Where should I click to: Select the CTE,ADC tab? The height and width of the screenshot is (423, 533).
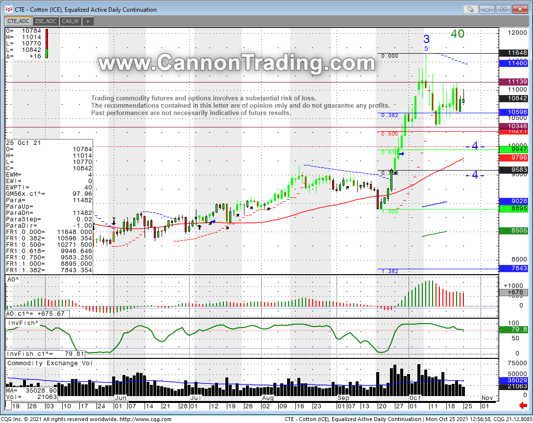click(18, 21)
